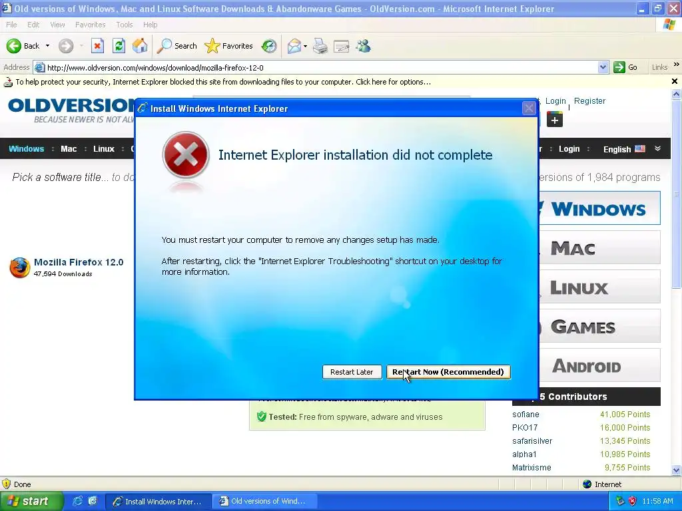The width and height of the screenshot is (682, 511).
Task: Click the Refresh page icon
Action: tap(119, 46)
